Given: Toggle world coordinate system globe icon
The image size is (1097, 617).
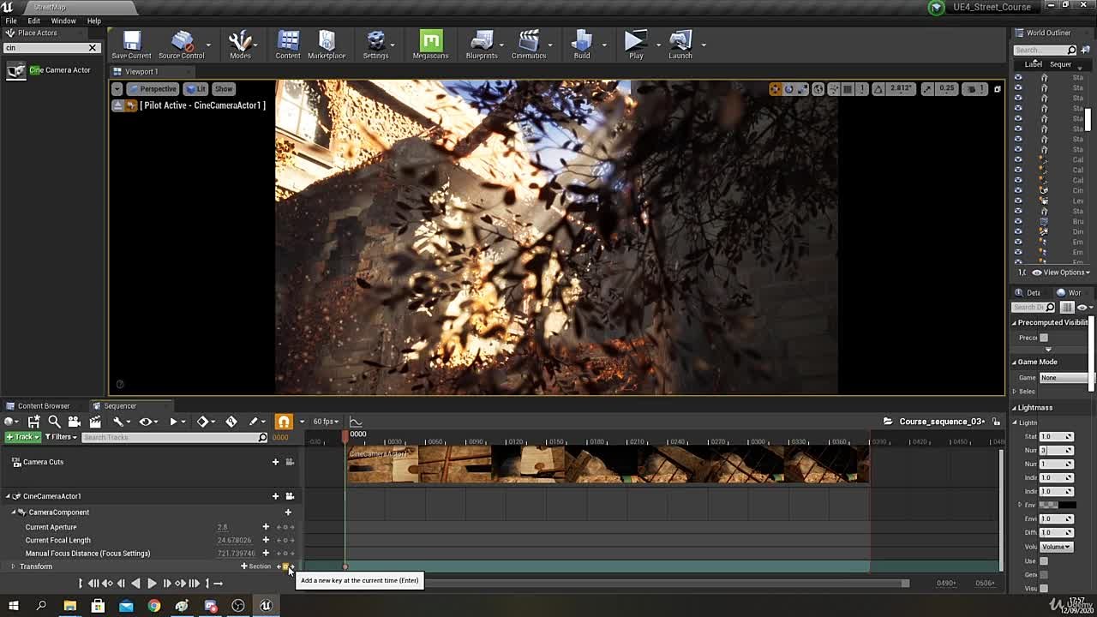Looking at the screenshot, I should (818, 89).
